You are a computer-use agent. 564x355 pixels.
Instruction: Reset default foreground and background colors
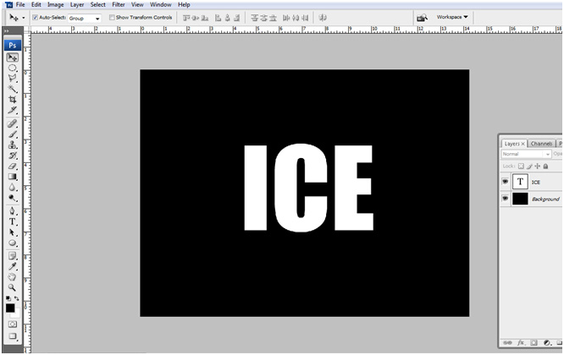pos(8,298)
